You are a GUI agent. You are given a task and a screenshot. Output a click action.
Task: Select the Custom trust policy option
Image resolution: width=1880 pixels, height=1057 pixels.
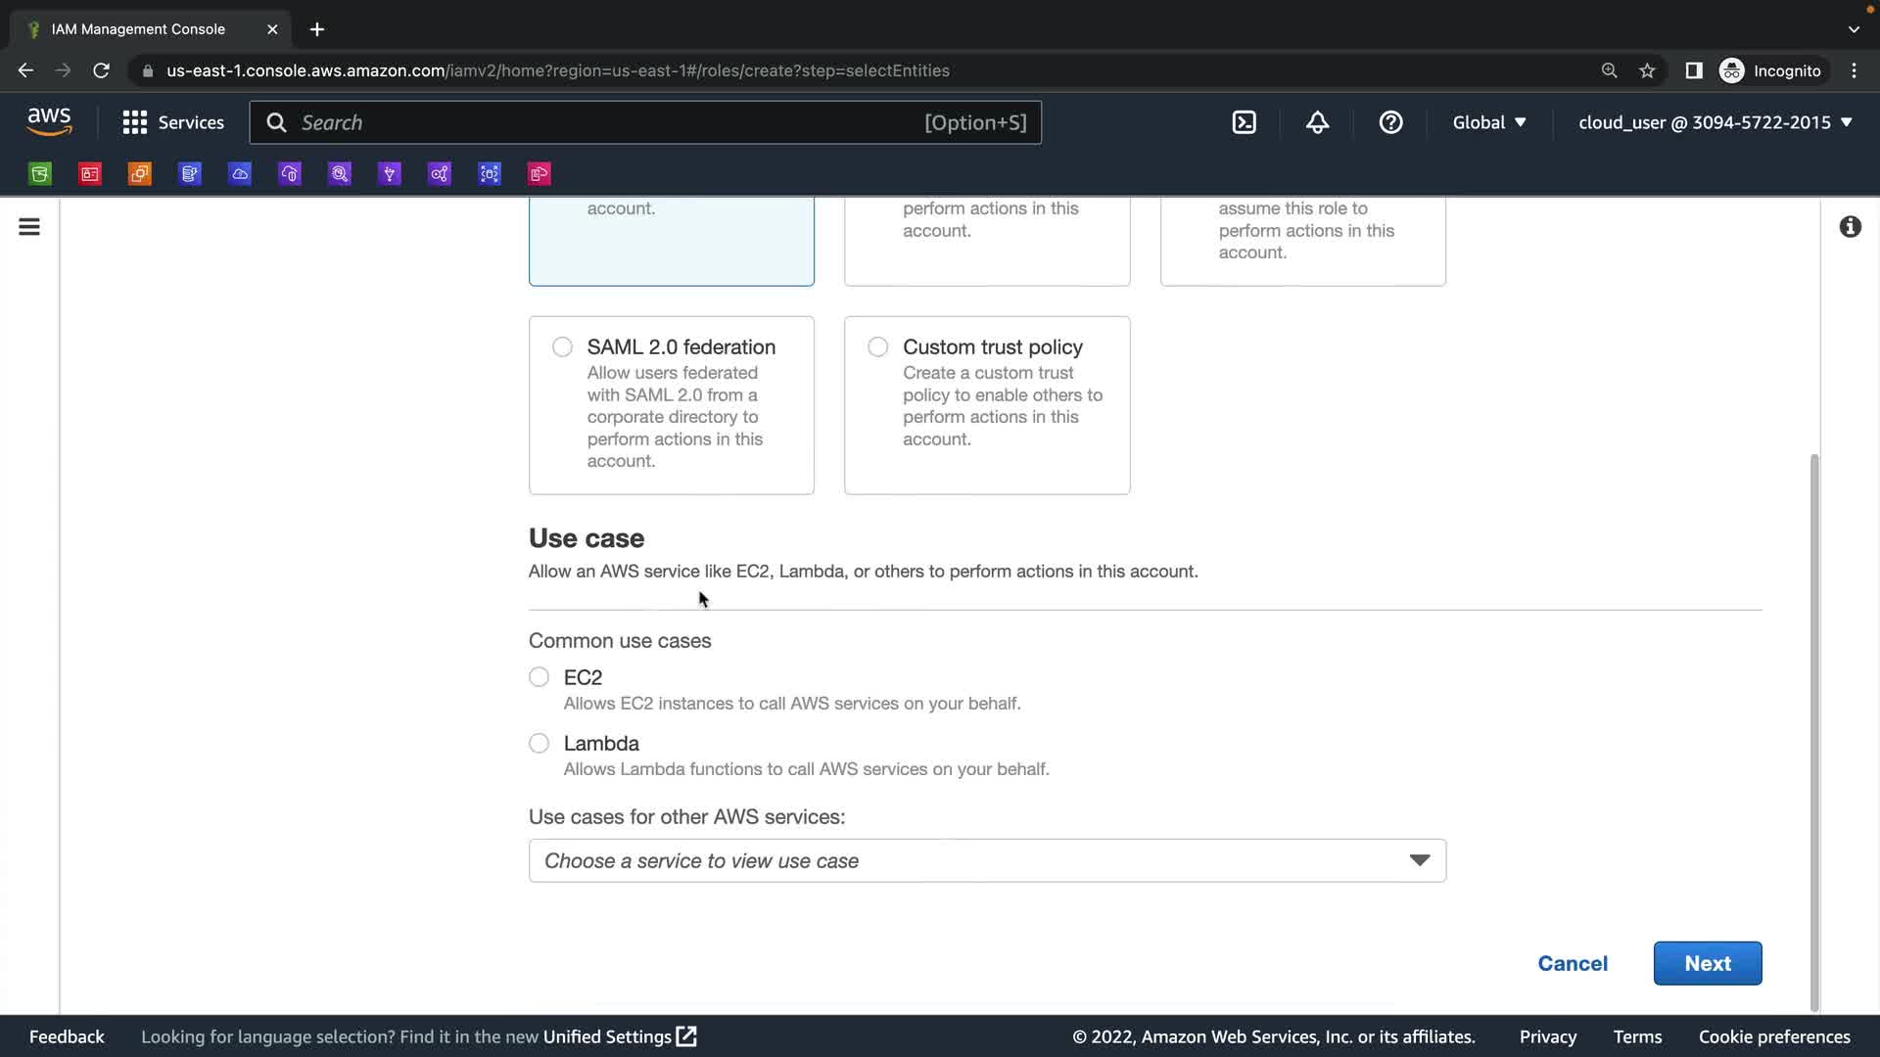(878, 347)
